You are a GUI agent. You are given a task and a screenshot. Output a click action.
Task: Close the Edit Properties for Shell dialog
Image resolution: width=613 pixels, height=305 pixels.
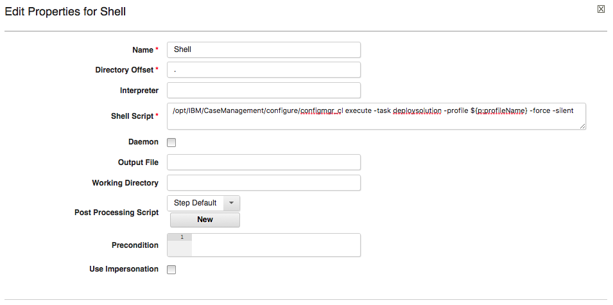coord(601,9)
